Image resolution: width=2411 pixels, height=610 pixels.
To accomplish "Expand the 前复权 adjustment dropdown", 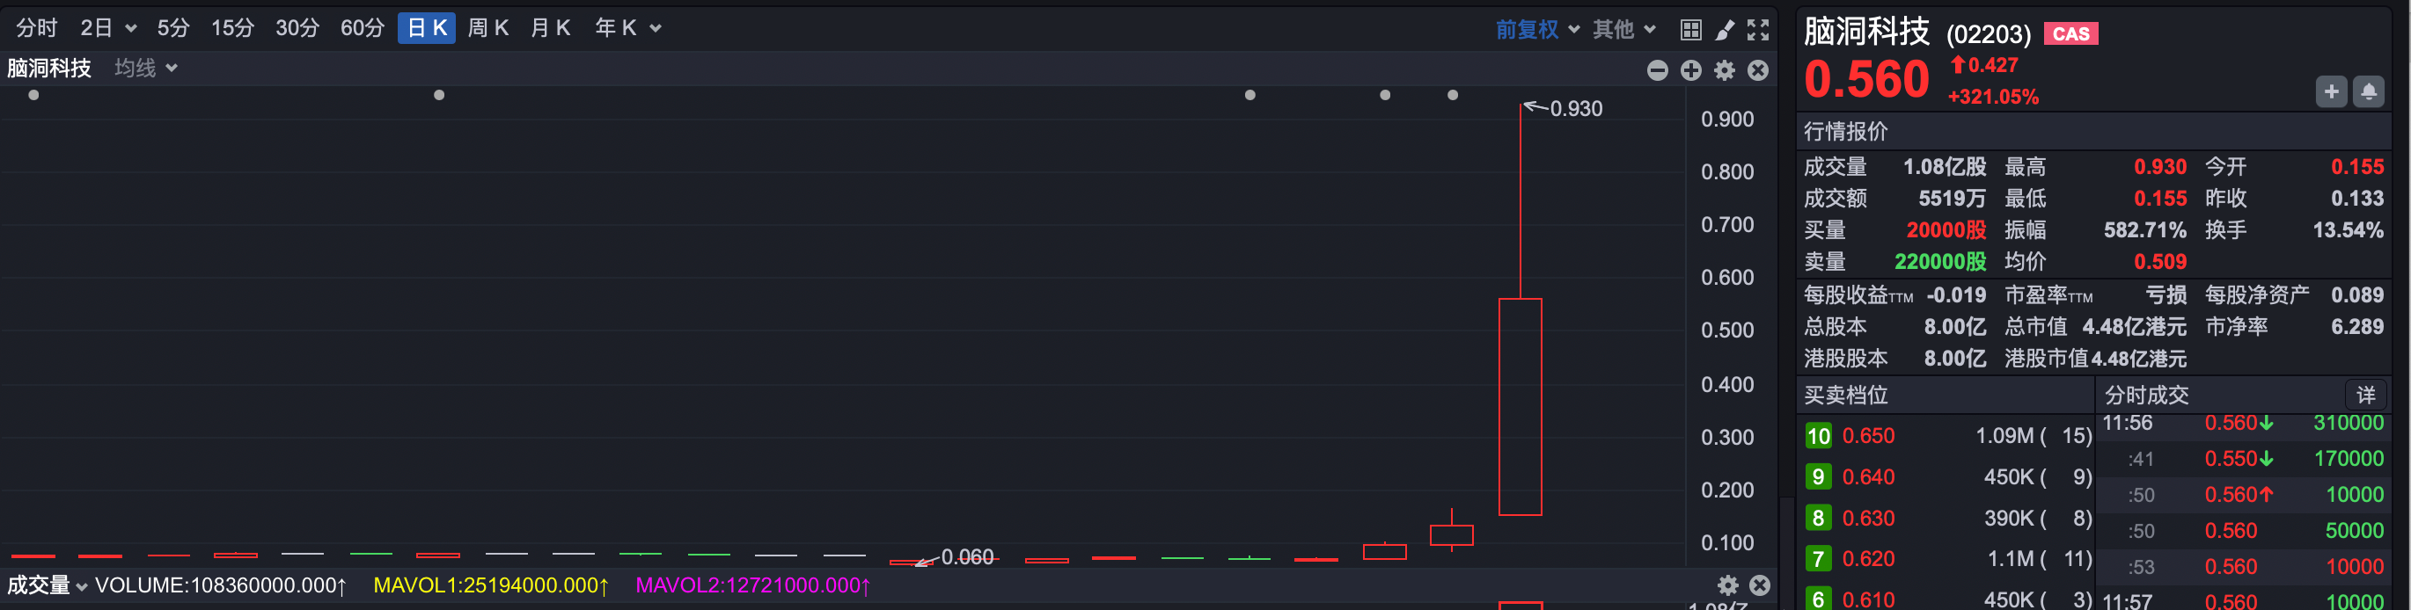I will tap(1537, 30).
